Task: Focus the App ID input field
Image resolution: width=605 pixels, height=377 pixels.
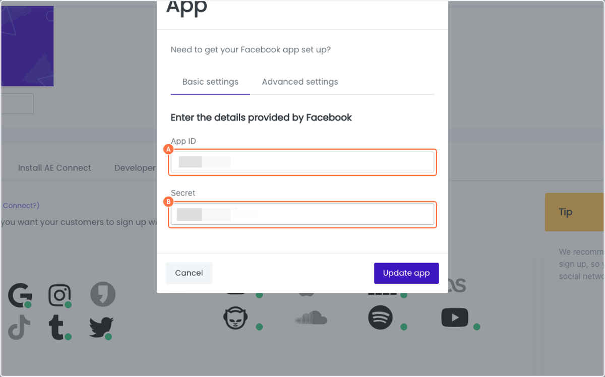Action: pyautogui.click(x=302, y=162)
